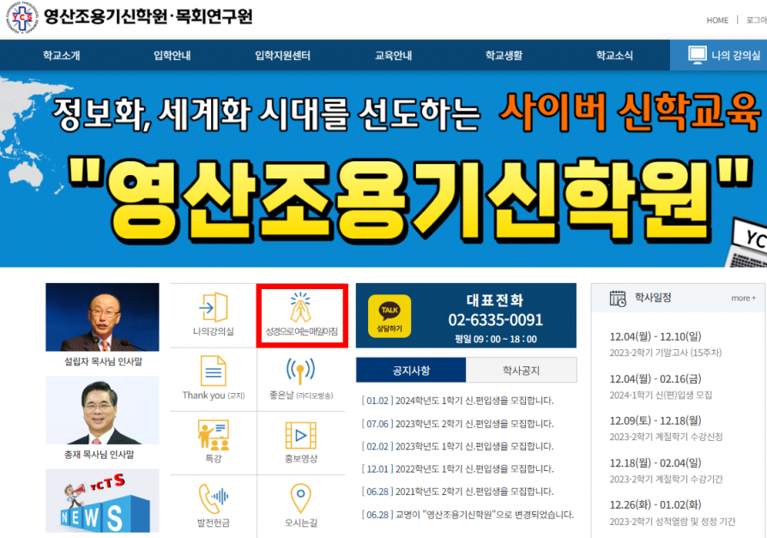Open the praying hands 성경으로여는매일아침 icon

pyautogui.click(x=301, y=306)
